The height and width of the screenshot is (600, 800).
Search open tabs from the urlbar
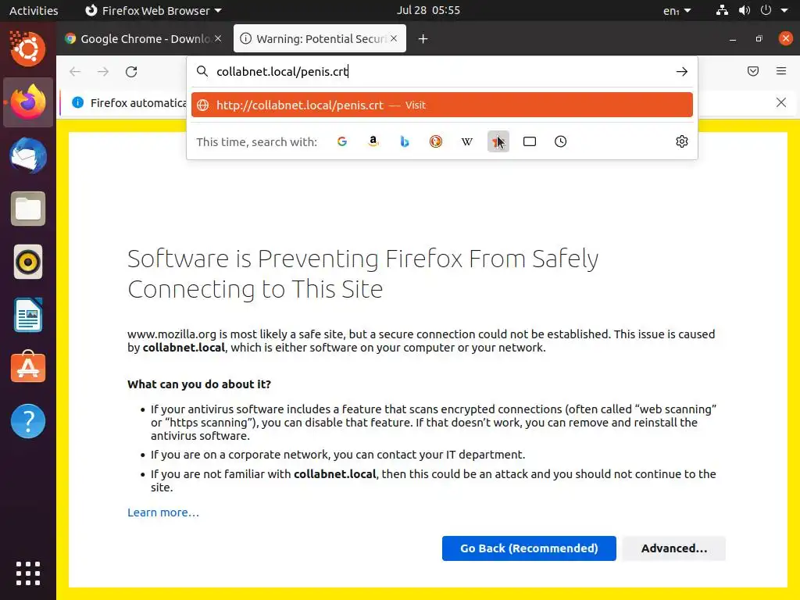(x=530, y=141)
